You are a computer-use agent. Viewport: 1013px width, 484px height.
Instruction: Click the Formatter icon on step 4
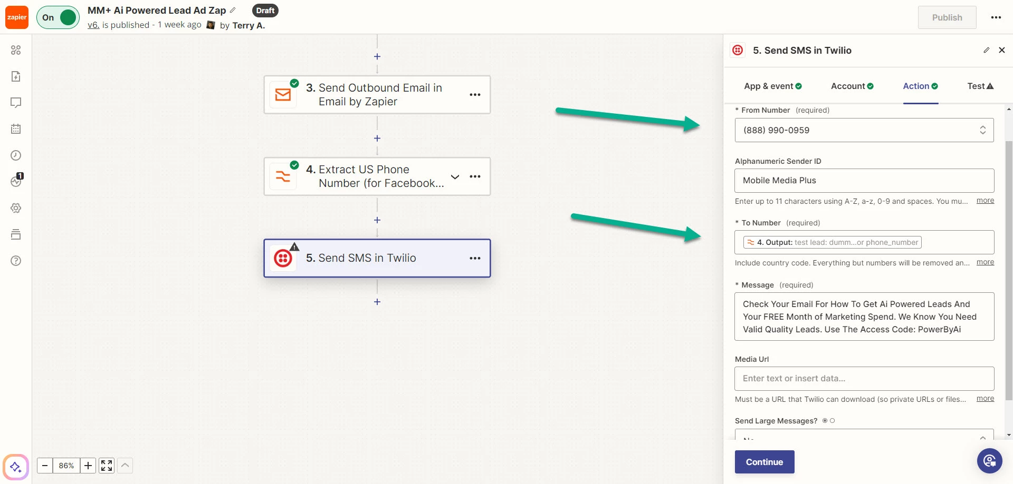(x=283, y=176)
